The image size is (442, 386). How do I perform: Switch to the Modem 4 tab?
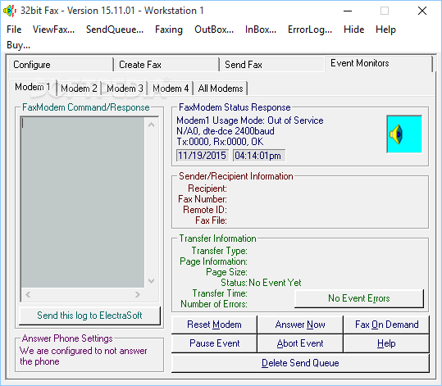[x=171, y=89]
